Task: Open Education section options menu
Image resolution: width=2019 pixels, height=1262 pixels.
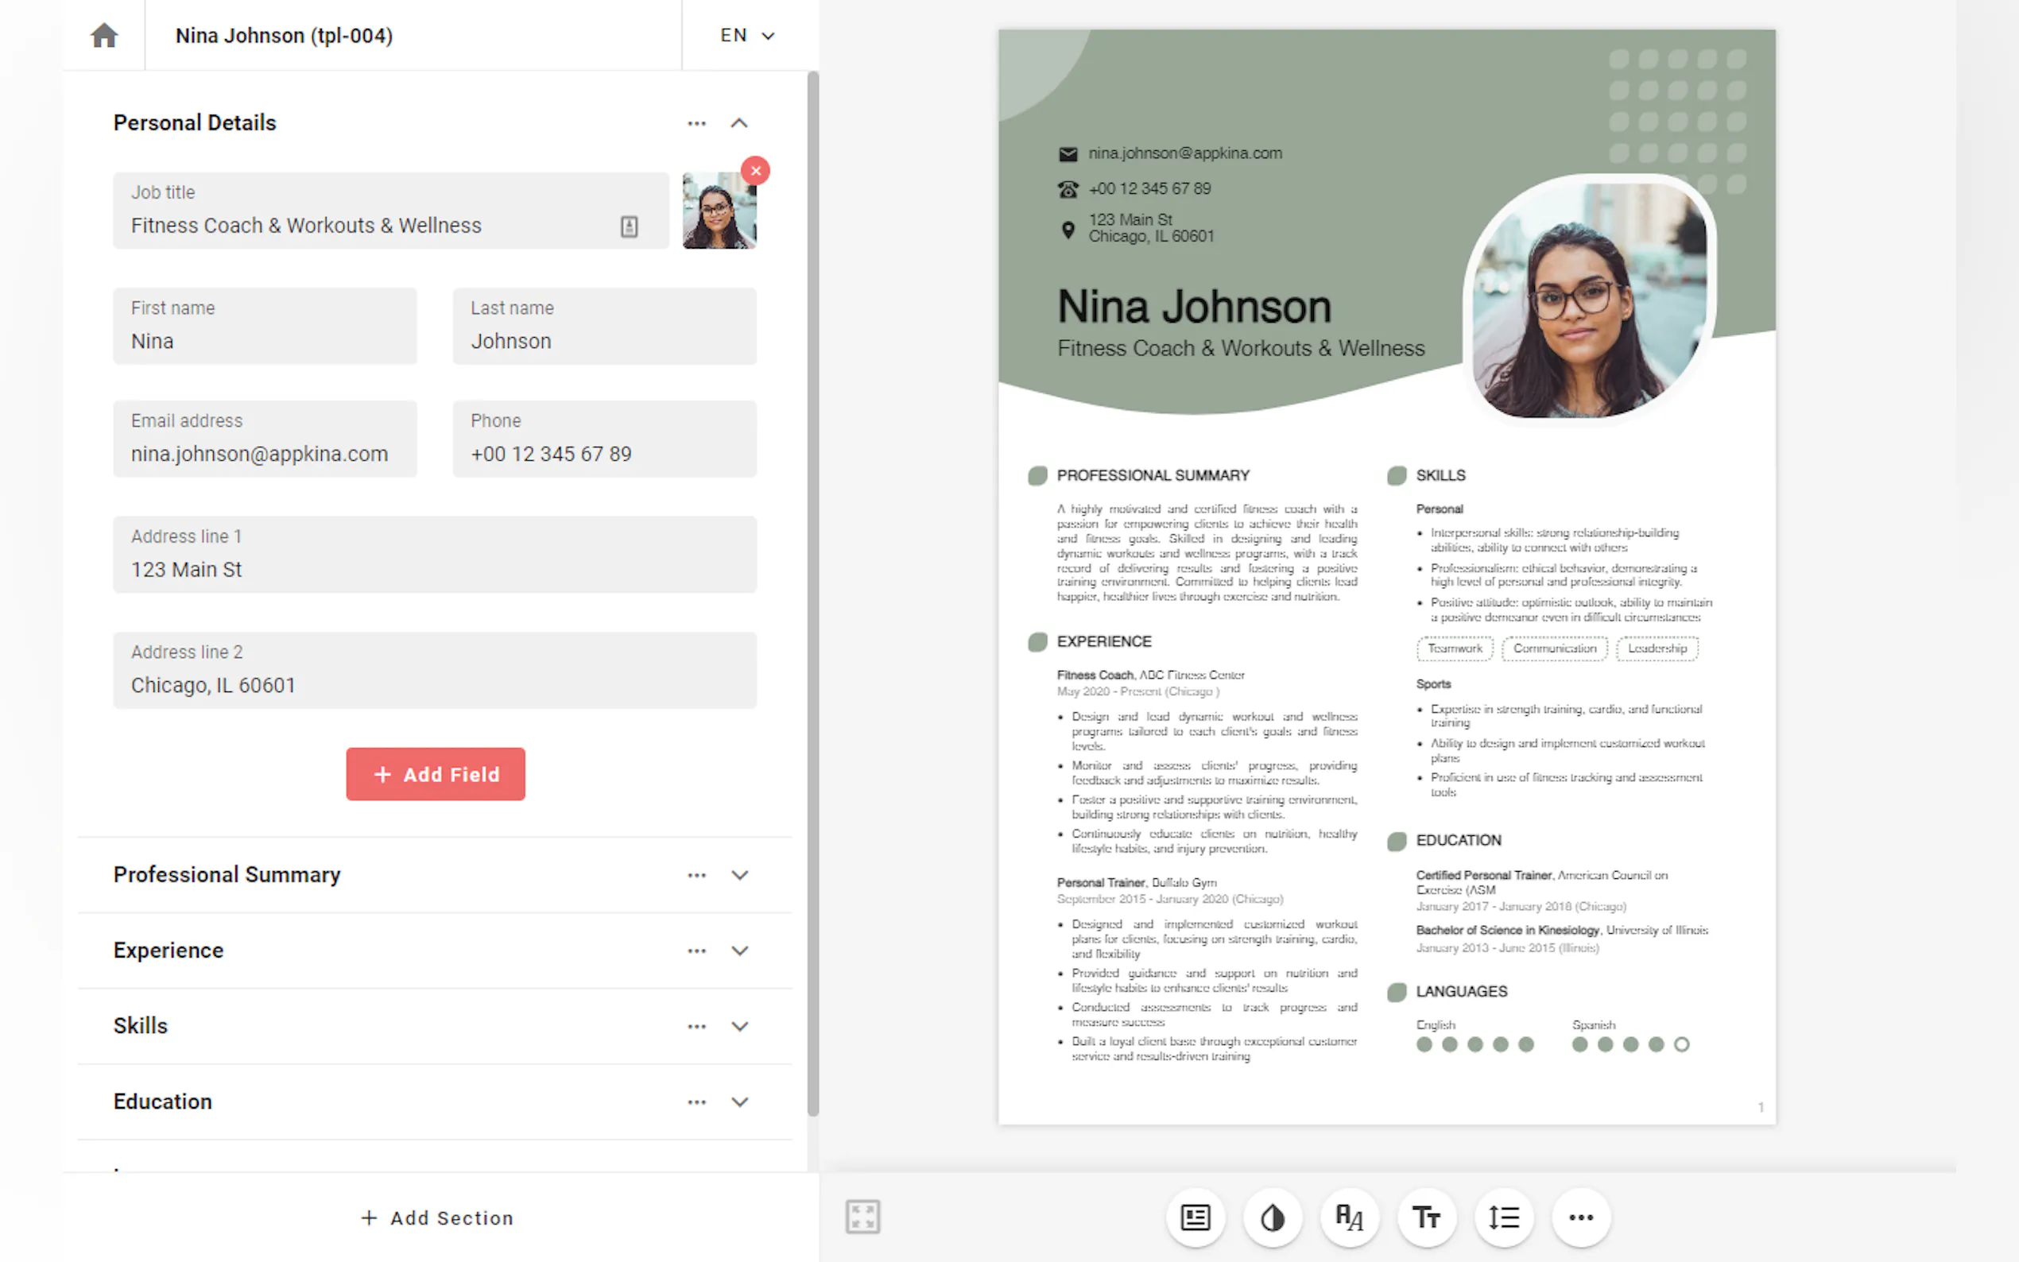Action: tap(697, 1102)
